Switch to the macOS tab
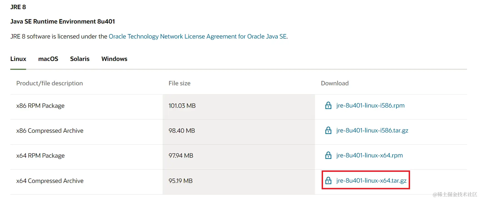Image resolution: width=479 pixels, height=199 pixels. tap(48, 59)
